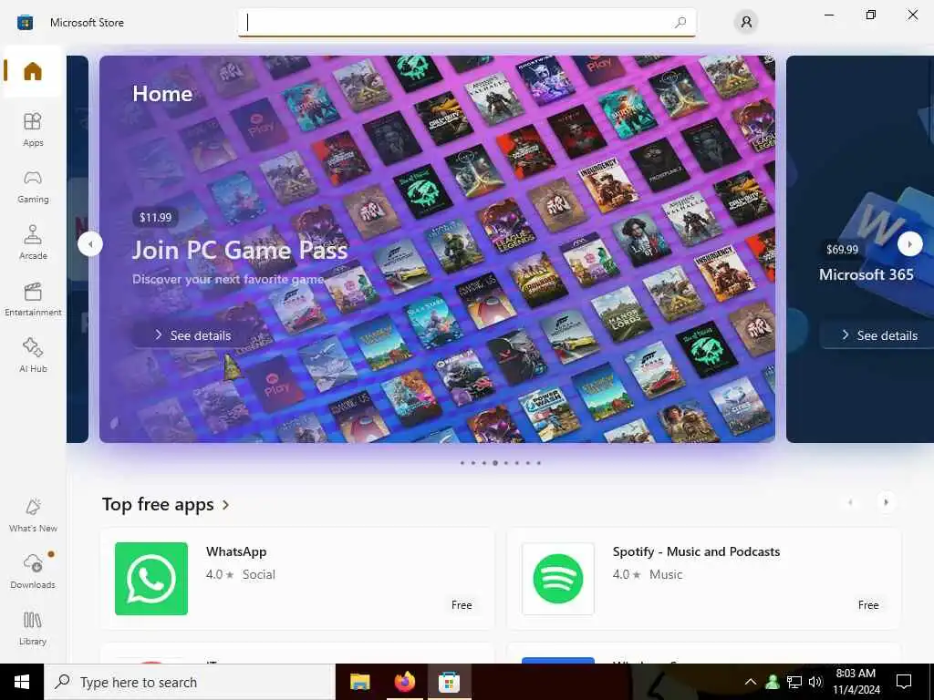Select the first carousel page dot
The height and width of the screenshot is (700, 934).
(462, 463)
